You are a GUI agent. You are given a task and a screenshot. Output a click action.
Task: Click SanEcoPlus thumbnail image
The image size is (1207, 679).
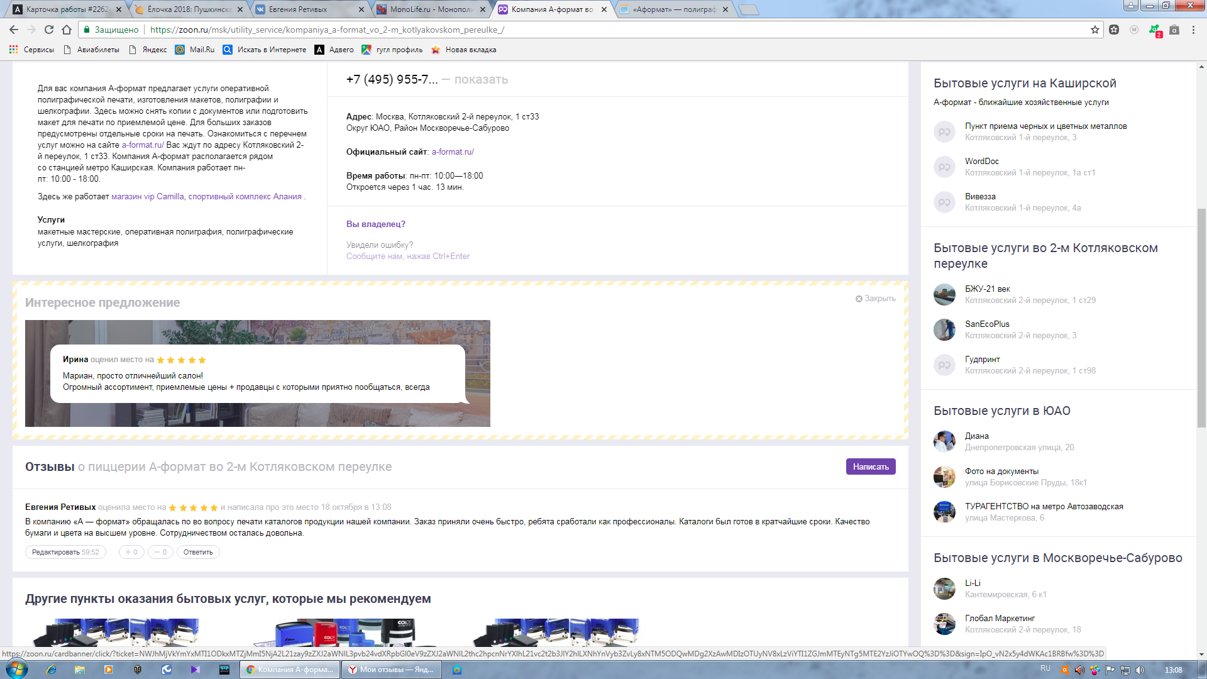tap(944, 329)
